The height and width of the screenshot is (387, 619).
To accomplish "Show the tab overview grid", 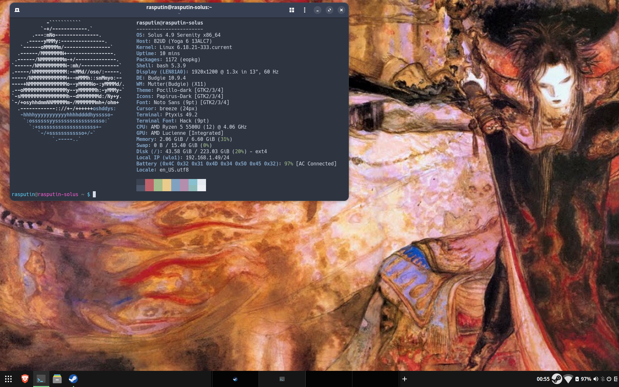I will click(x=291, y=10).
